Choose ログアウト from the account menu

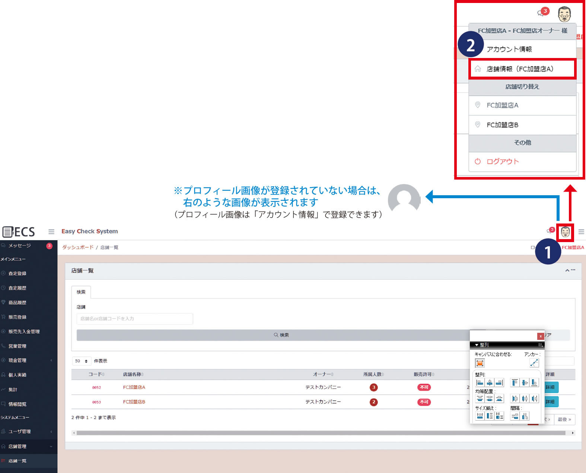tap(503, 161)
